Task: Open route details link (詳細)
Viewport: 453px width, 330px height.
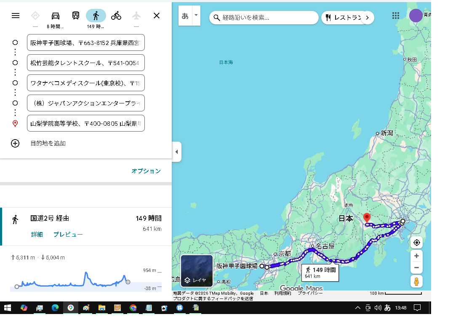Action: [x=37, y=235]
